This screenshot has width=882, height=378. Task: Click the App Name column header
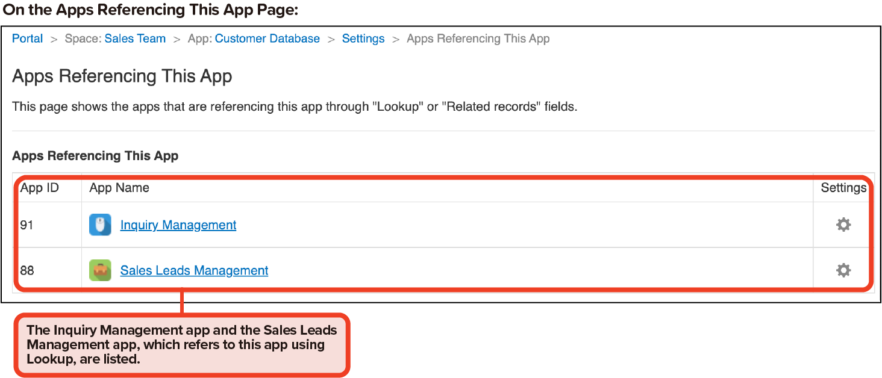119,188
